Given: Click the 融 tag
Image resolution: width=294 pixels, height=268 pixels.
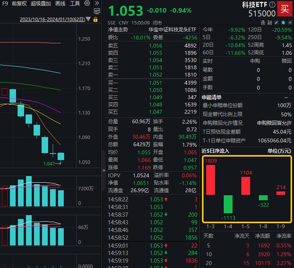Looking at the screenshot, I should (270, 23).
